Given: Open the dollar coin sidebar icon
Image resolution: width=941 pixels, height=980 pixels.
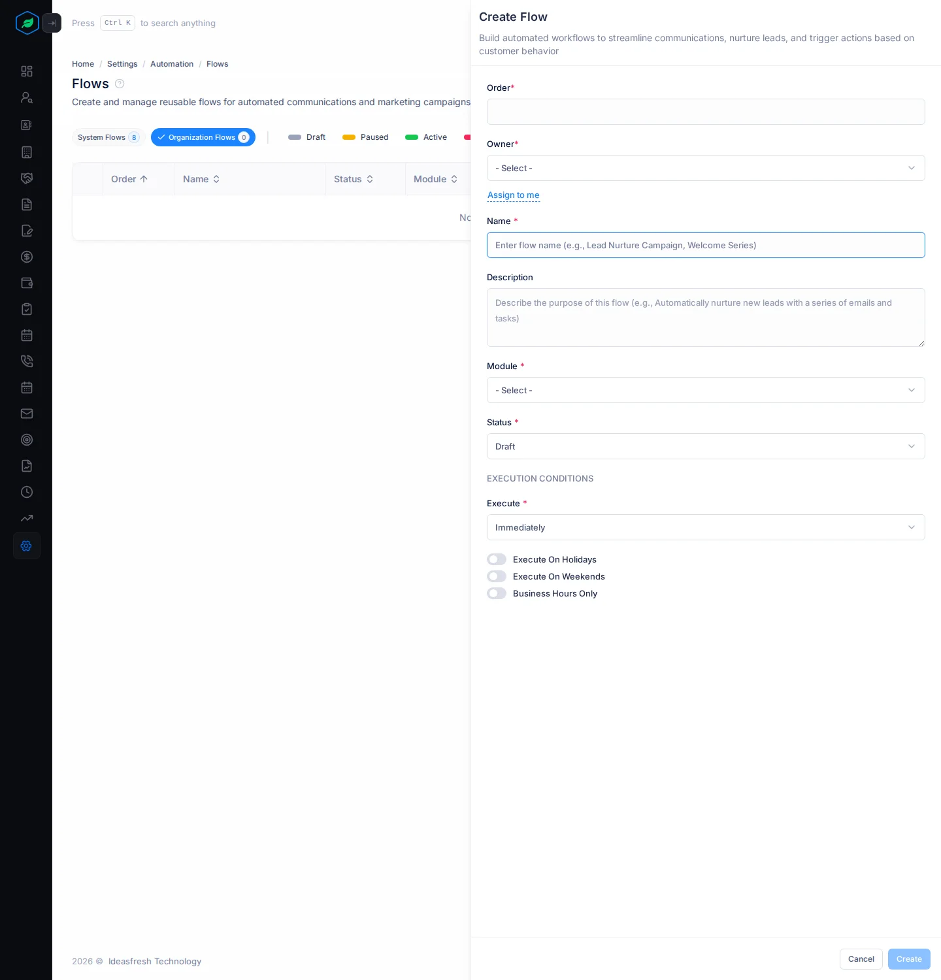Looking at the screenshot, I should click(27, 257).
